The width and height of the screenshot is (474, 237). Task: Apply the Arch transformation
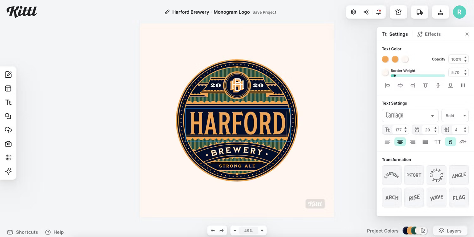tap(392, 197)
